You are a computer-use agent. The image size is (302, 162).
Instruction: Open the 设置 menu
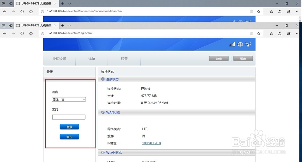(x=124, y=59)
